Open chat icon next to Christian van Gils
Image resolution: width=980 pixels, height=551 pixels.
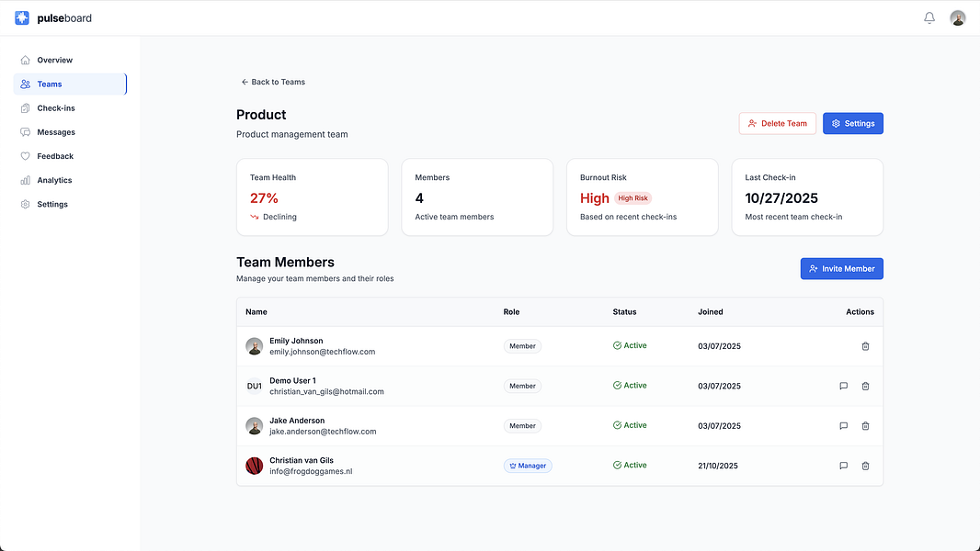(843, 466)
